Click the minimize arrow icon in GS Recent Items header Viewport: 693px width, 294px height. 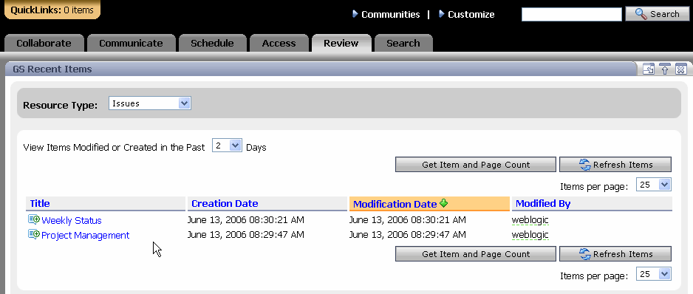pyautogui.click(x=665, y=69)
